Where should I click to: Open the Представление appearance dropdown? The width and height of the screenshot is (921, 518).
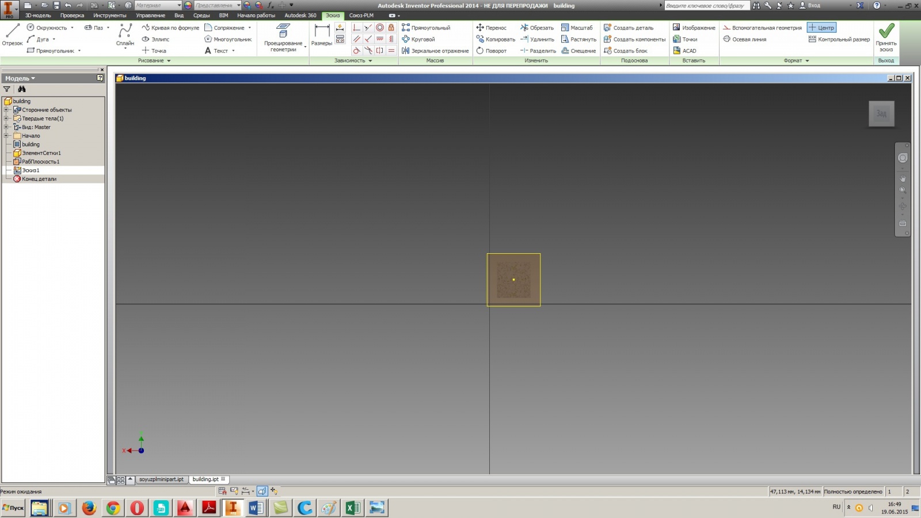click(218, 5)
